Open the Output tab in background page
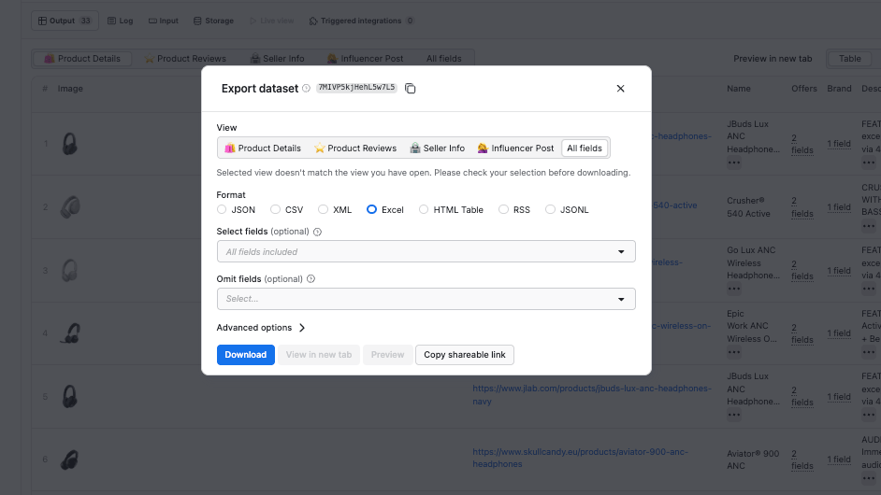This screenshot has width=881, height=495. (x=65, y=21)
